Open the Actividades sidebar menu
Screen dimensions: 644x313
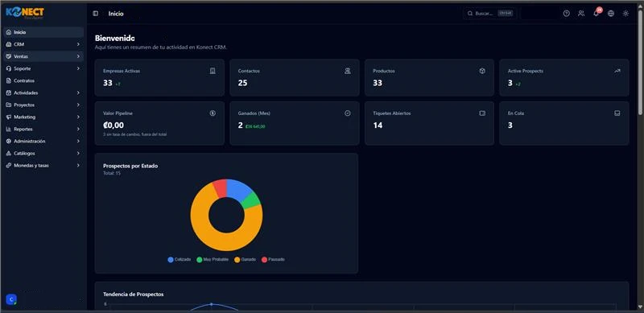tap(43, 93)
